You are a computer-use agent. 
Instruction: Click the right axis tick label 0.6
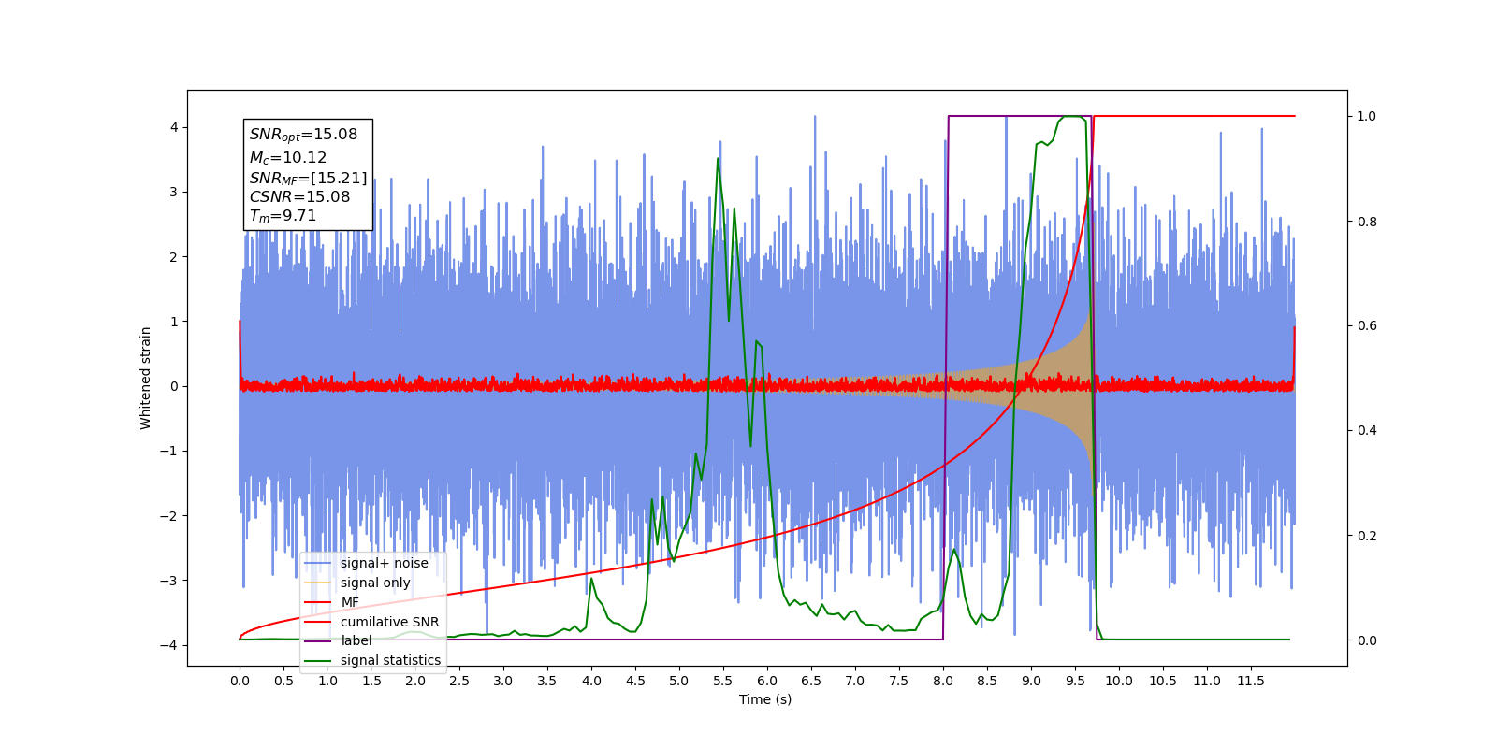click(x=1367, y=325)
